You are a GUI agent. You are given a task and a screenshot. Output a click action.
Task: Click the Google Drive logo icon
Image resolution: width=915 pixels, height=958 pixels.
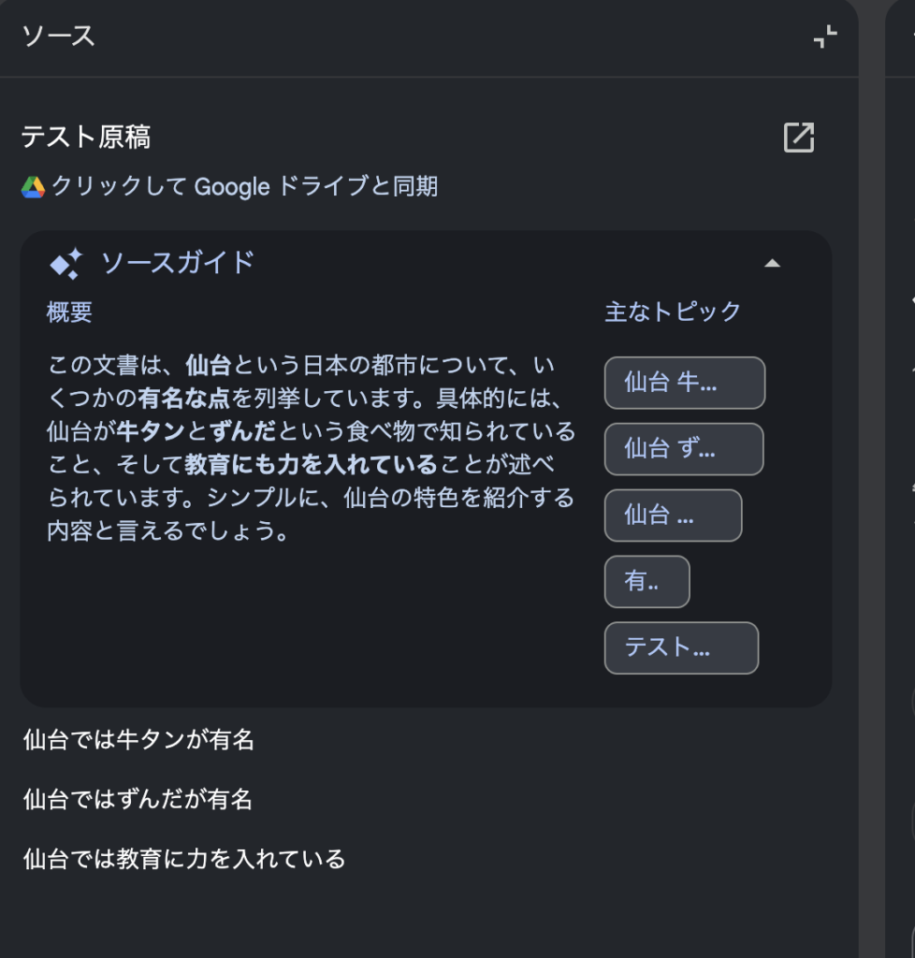tap(33, 187)
